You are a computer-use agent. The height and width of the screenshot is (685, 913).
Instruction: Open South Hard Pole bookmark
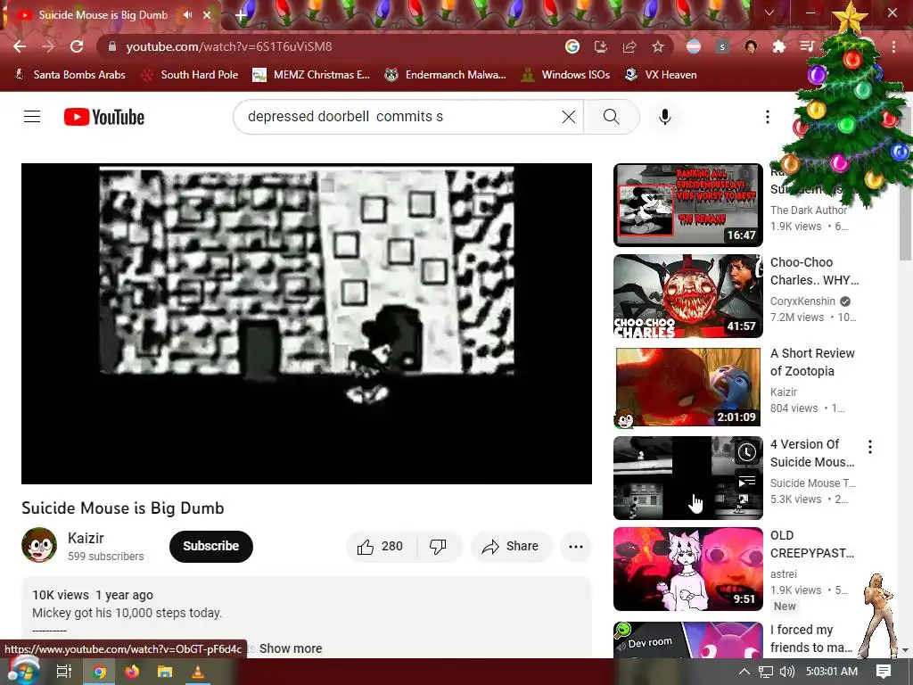191,75
